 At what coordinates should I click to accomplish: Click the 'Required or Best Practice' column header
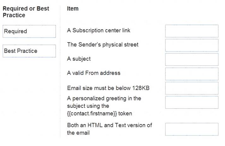(26, 12)
